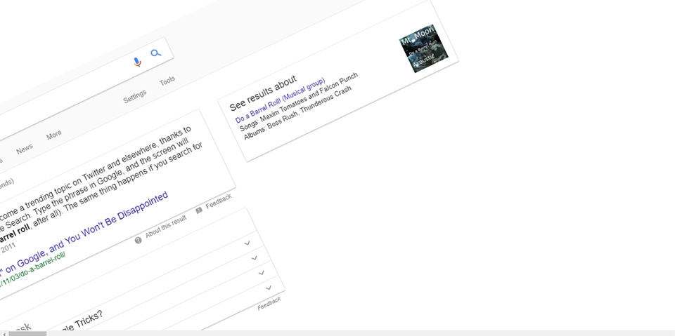Submit the query with the magnifying glass icon
Viewport: 675px width, 336px height.
156,53
